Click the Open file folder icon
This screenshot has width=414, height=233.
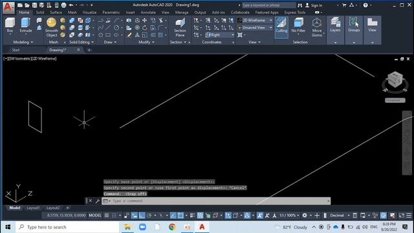tap(27, 5)
